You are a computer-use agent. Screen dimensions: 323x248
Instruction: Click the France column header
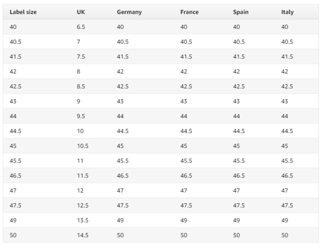tap(189, 12)
